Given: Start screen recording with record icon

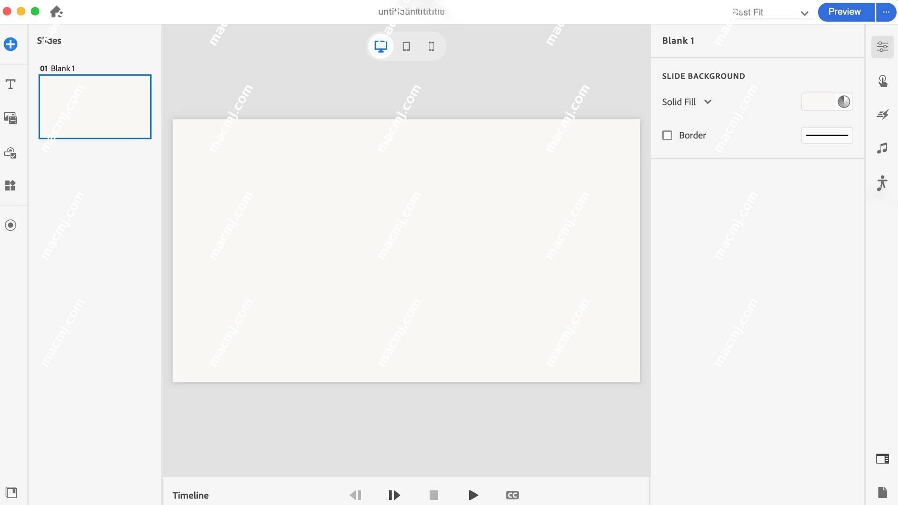Looking at the screenshot, I should click(x=10, y=225).
